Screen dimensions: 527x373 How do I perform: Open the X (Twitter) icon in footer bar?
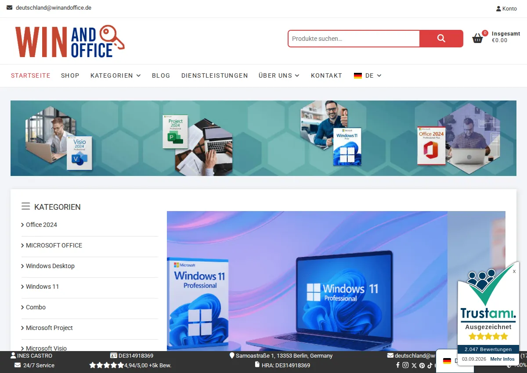[x=414, y=365]
